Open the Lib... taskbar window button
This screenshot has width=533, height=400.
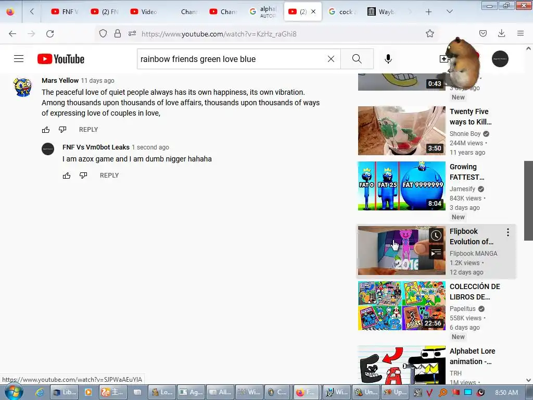65,393
